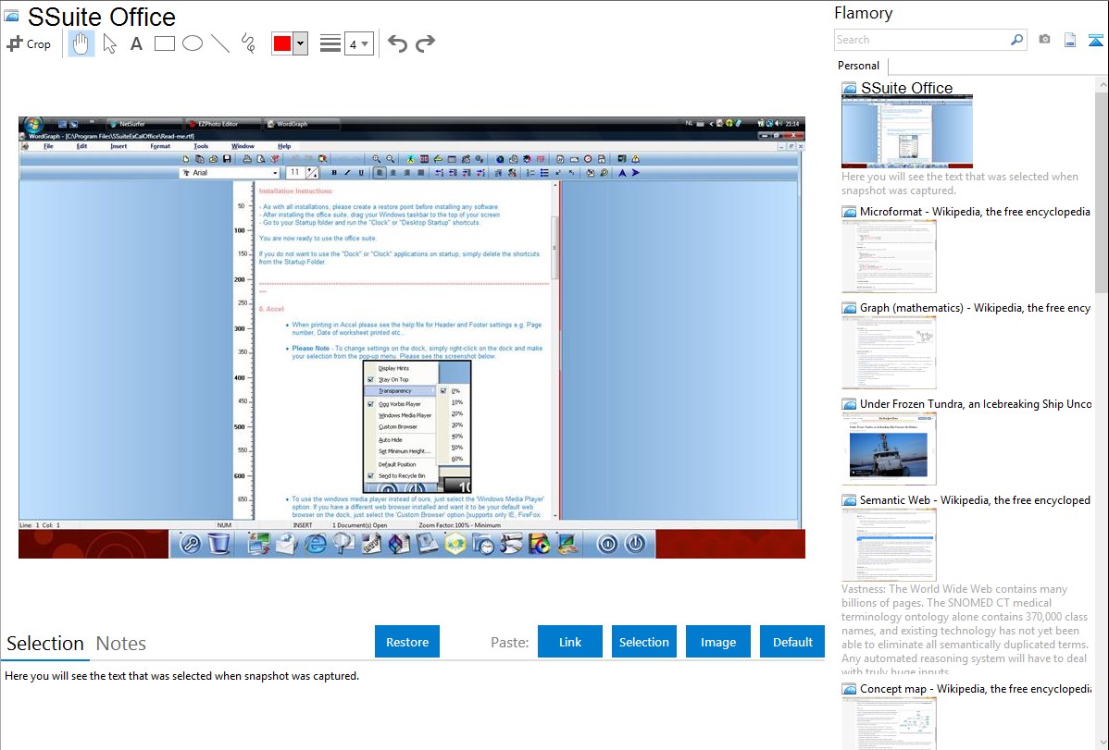
Task: Click the Save floppy icon in WordGraph
Action: 227,159
